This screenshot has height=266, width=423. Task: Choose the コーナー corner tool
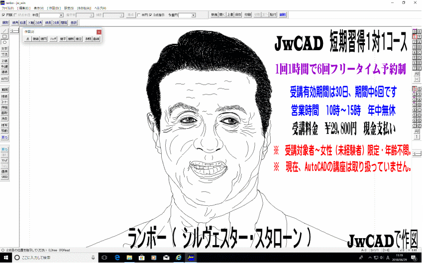tap(4, 102)
